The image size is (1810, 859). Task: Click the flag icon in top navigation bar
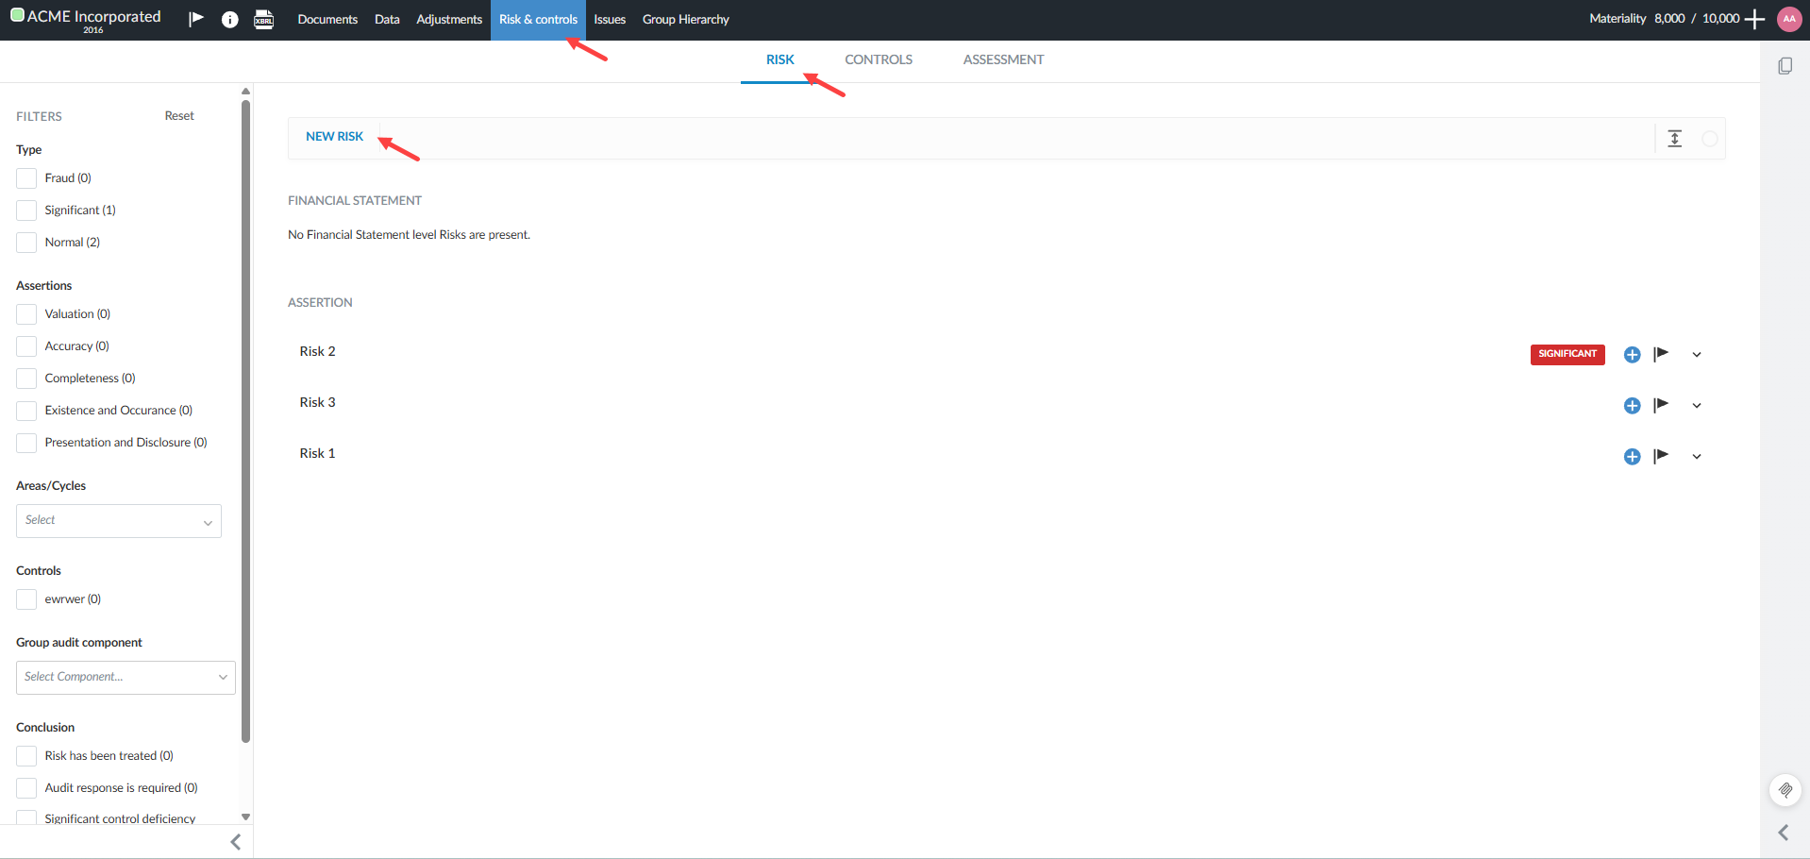pos(196,19)
